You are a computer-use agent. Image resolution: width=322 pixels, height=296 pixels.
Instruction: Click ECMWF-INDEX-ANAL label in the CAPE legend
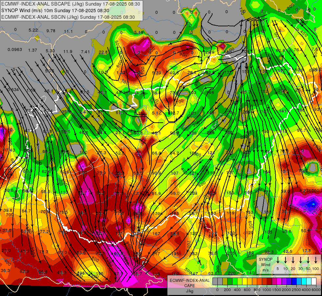point(190,281)
